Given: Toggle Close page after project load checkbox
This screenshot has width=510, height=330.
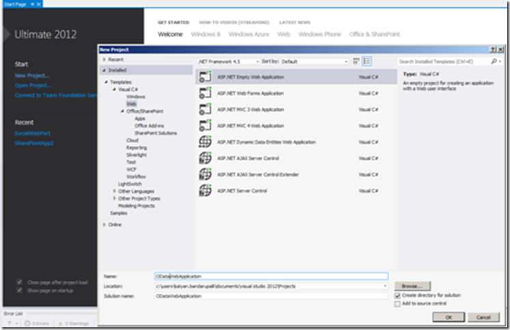Looking at the screenshot, I should pos(20,282).
